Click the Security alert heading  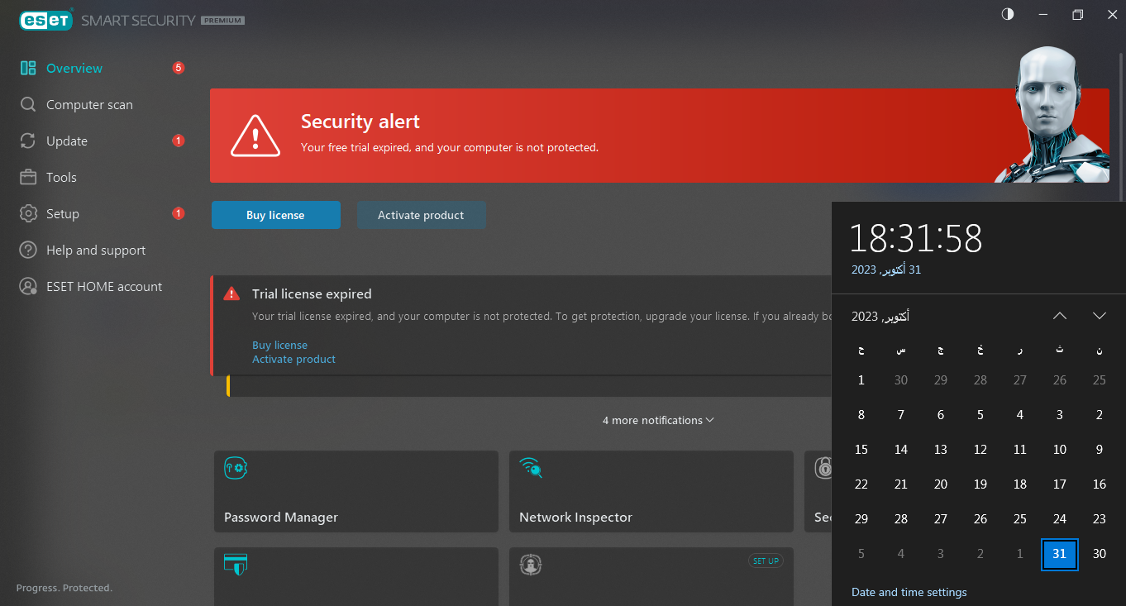(x=360, y=122)
